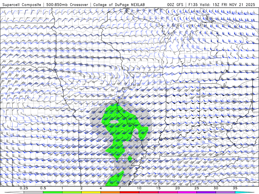This screenshot has width=259, height=194.
Task: Click the 1 value on the color scale
Action: click(x=62, y=188)
